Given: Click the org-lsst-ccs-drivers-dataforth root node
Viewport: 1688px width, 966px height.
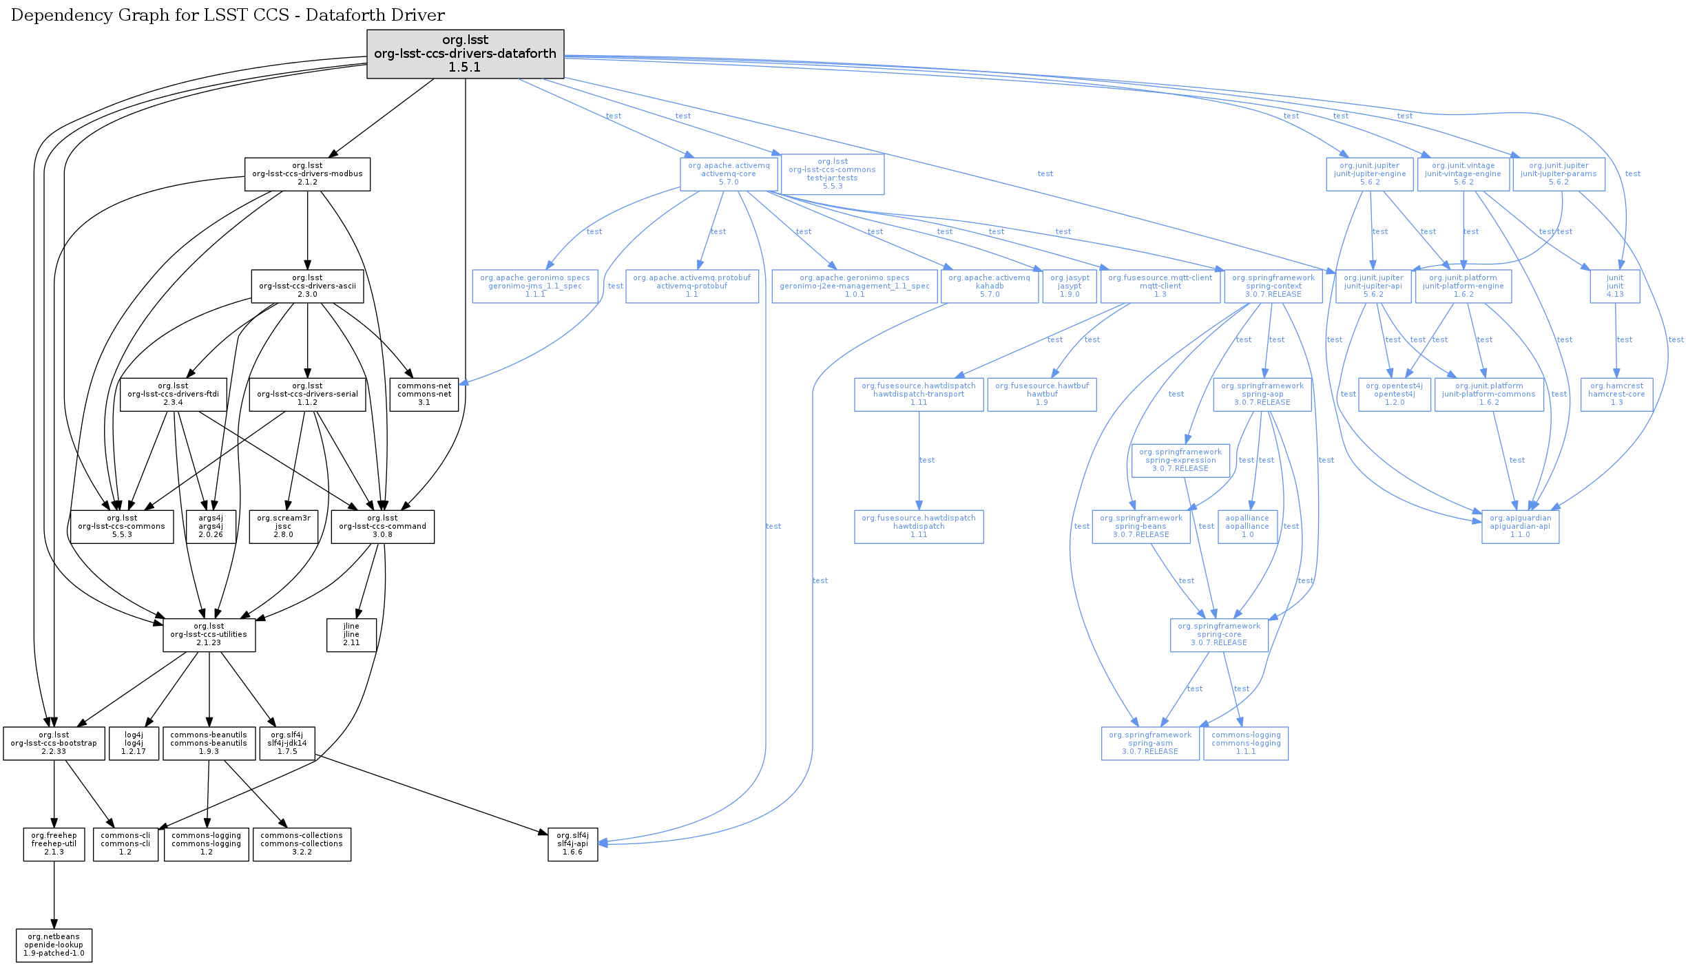Looking at the screenshot, I should (465, 54).
